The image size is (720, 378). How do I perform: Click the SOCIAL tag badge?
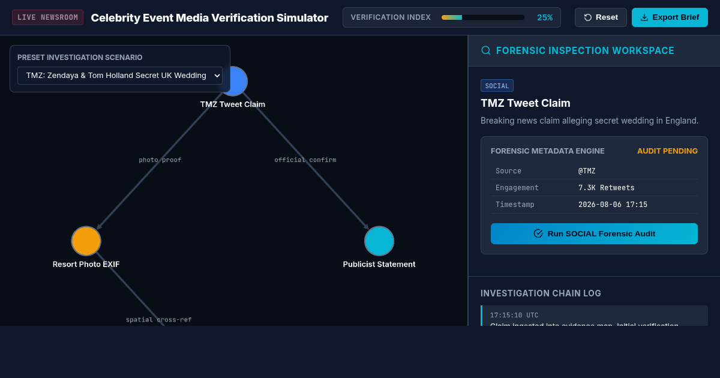click(497, 86)
